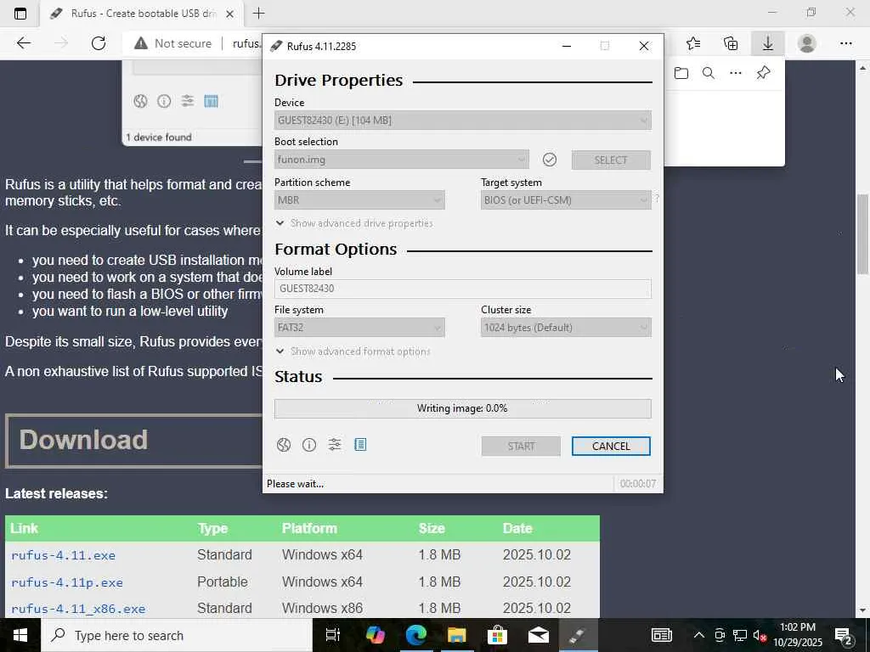Show the Rufus log icon
Screen dimensions: 870x652
pyautogui.click(x=360, y=444)
